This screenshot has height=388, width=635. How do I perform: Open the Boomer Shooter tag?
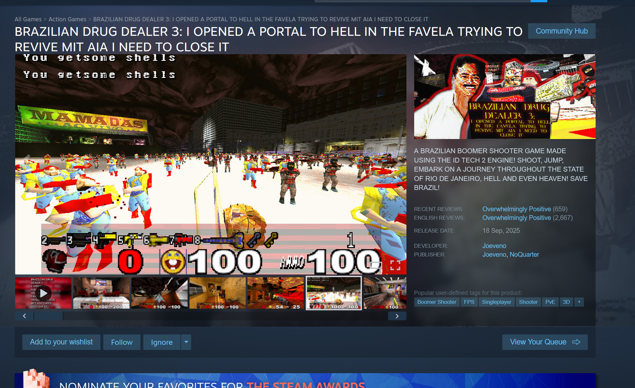point(436,302)
